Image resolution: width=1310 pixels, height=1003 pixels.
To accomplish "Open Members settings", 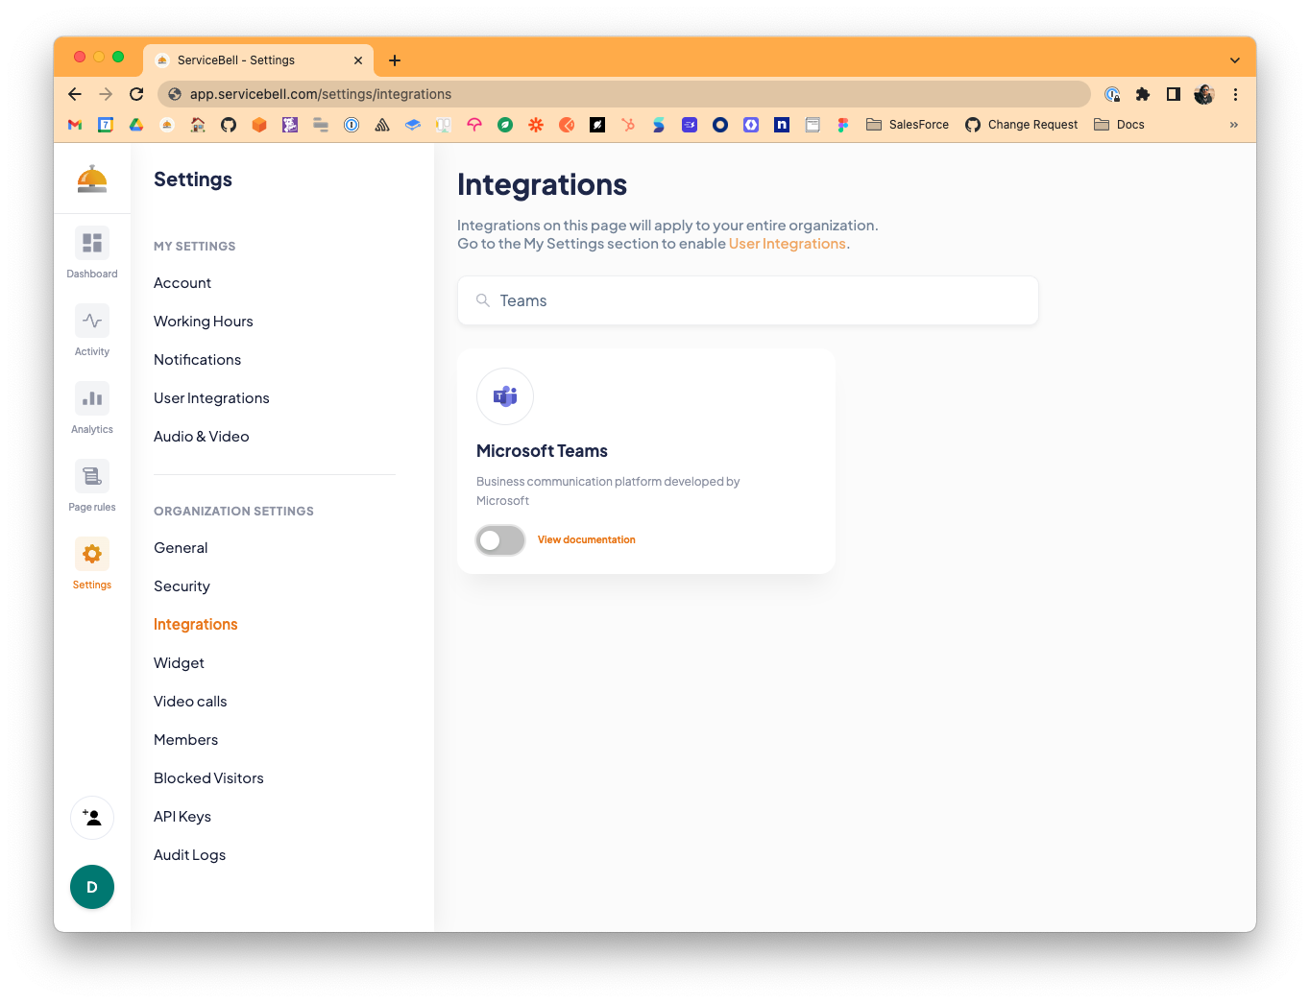I will pyautogui.click(x=185, y=740).
